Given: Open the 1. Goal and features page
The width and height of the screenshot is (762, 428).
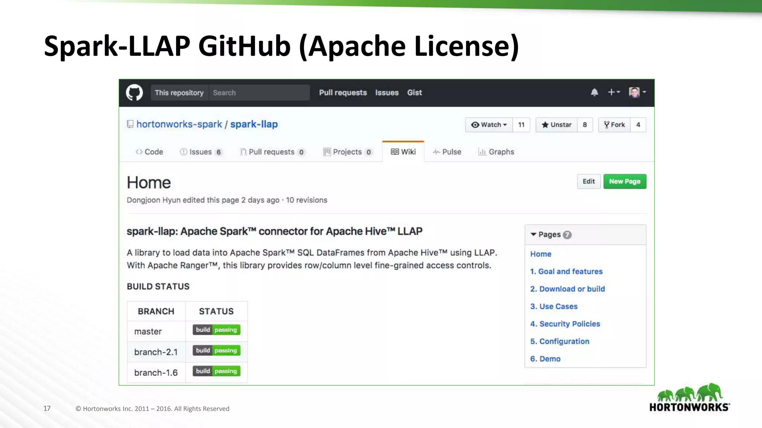Looking at the screenshot, I should 566,272.
